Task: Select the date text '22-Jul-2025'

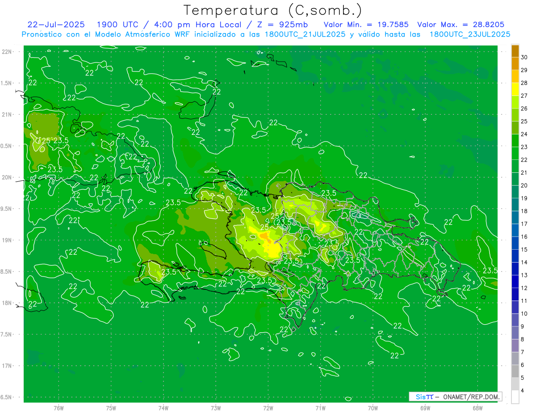Action: [56, 25]
